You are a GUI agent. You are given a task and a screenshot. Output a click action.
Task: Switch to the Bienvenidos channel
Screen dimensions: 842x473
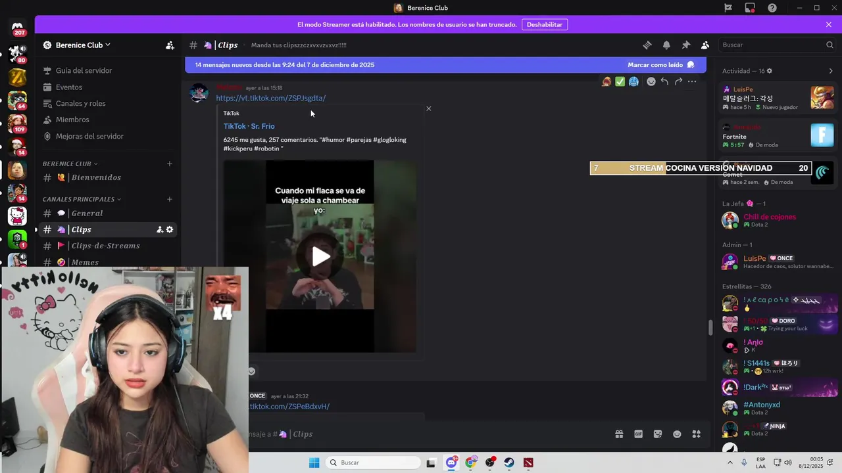(x=107, y=177)
